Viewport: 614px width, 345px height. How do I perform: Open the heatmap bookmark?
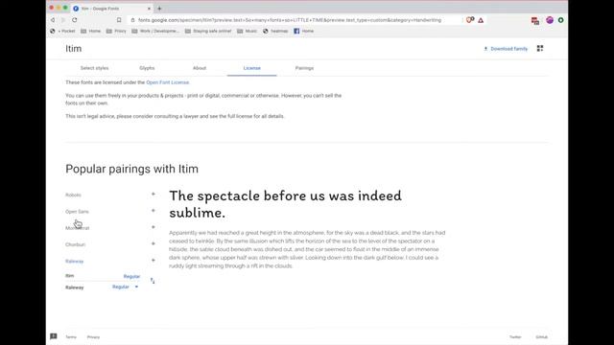(275, 31)
